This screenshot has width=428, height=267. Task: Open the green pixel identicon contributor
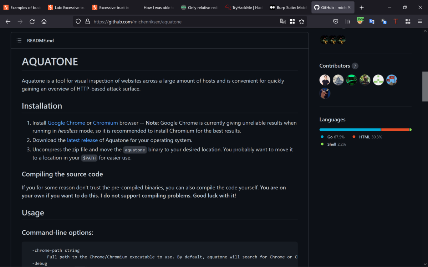tap(378, 80)
